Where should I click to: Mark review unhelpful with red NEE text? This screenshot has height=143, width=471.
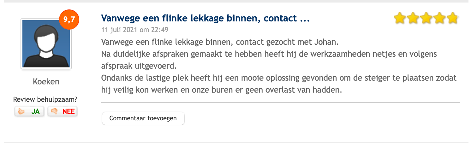coord(69,112)
